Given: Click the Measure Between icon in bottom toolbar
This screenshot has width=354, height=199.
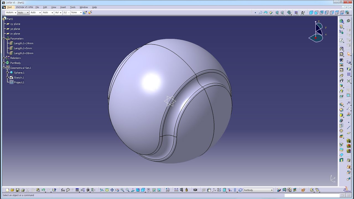Looking at the screenshot, I should click(176, 190).
